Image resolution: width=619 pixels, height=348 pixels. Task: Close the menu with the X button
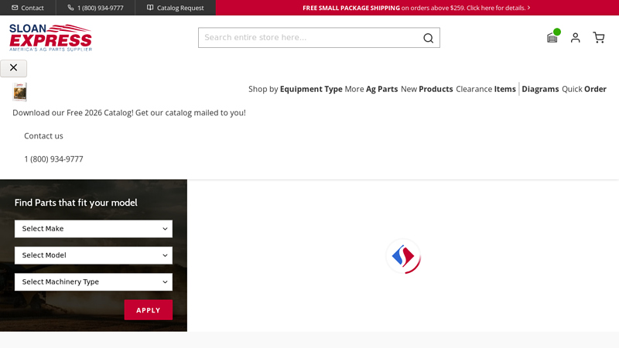point(13,68)
